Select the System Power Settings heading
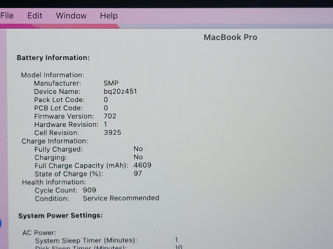Screen dimensions: 333x249 click(61, 216)
